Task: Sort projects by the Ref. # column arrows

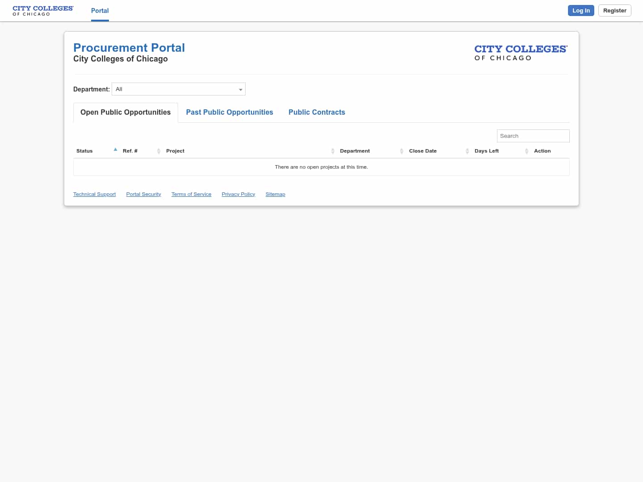Action: [x=159, y=151]
